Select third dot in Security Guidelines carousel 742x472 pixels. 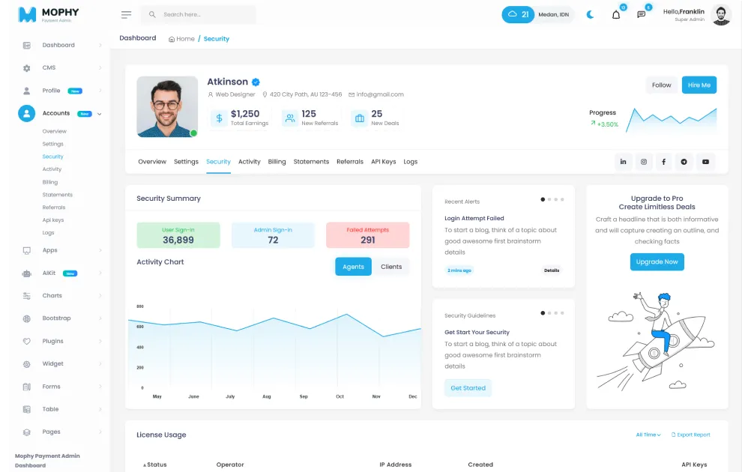556,313
